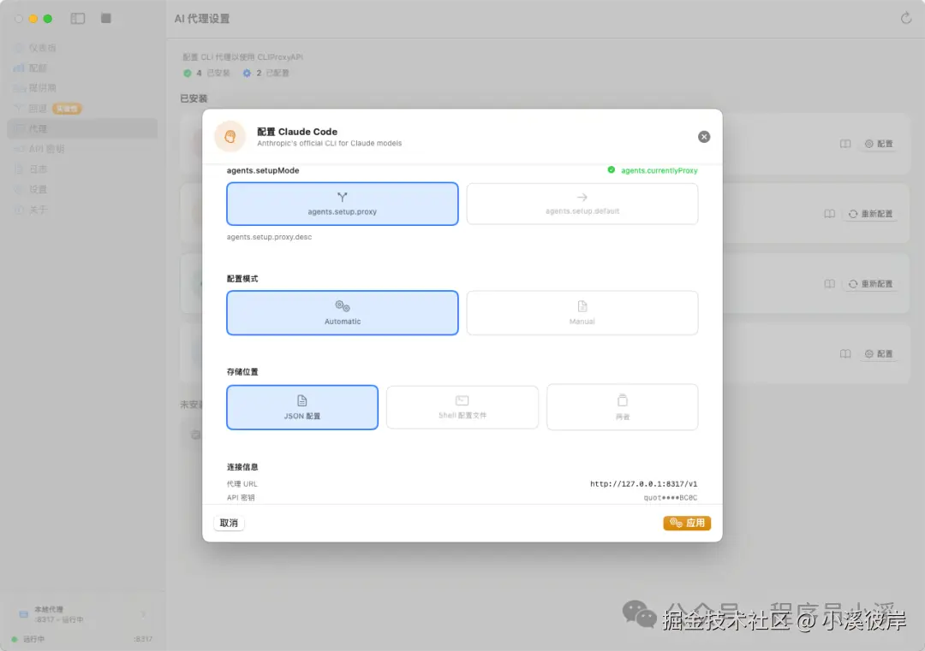Click the file icon in JSON 配置 option
The image size is (925, 651).
302,400
